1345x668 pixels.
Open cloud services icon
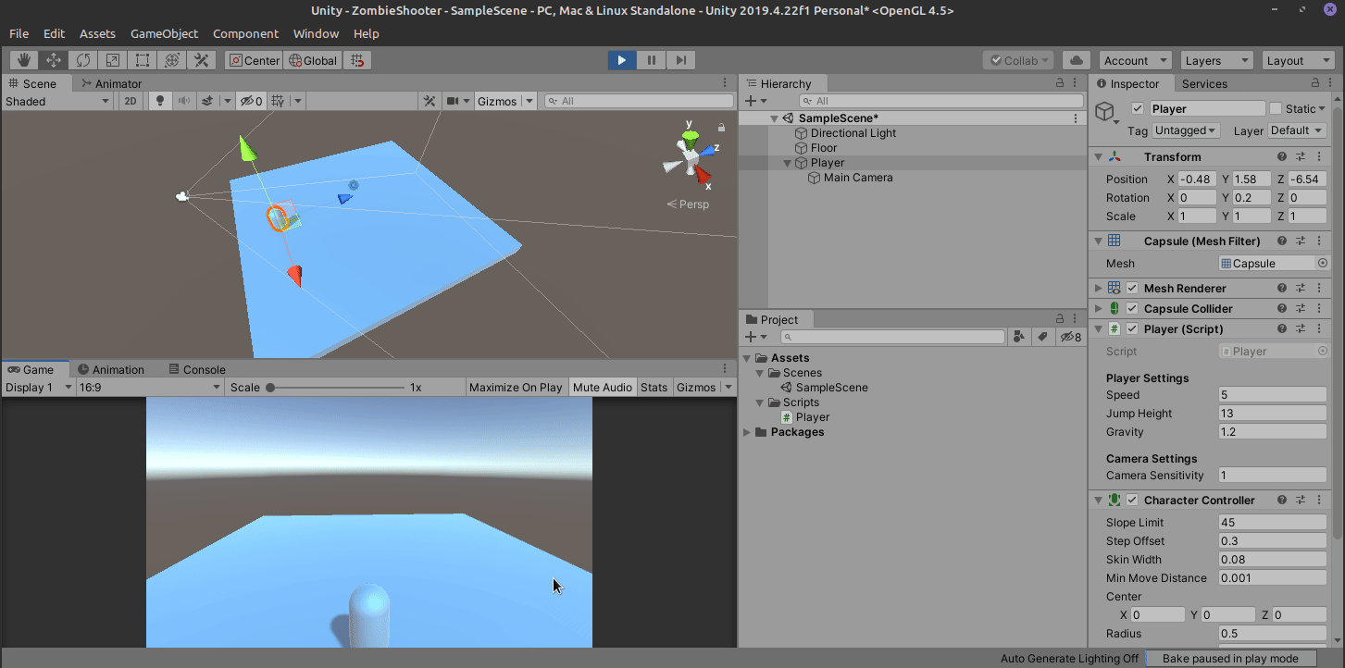(x=1076, y=60)
